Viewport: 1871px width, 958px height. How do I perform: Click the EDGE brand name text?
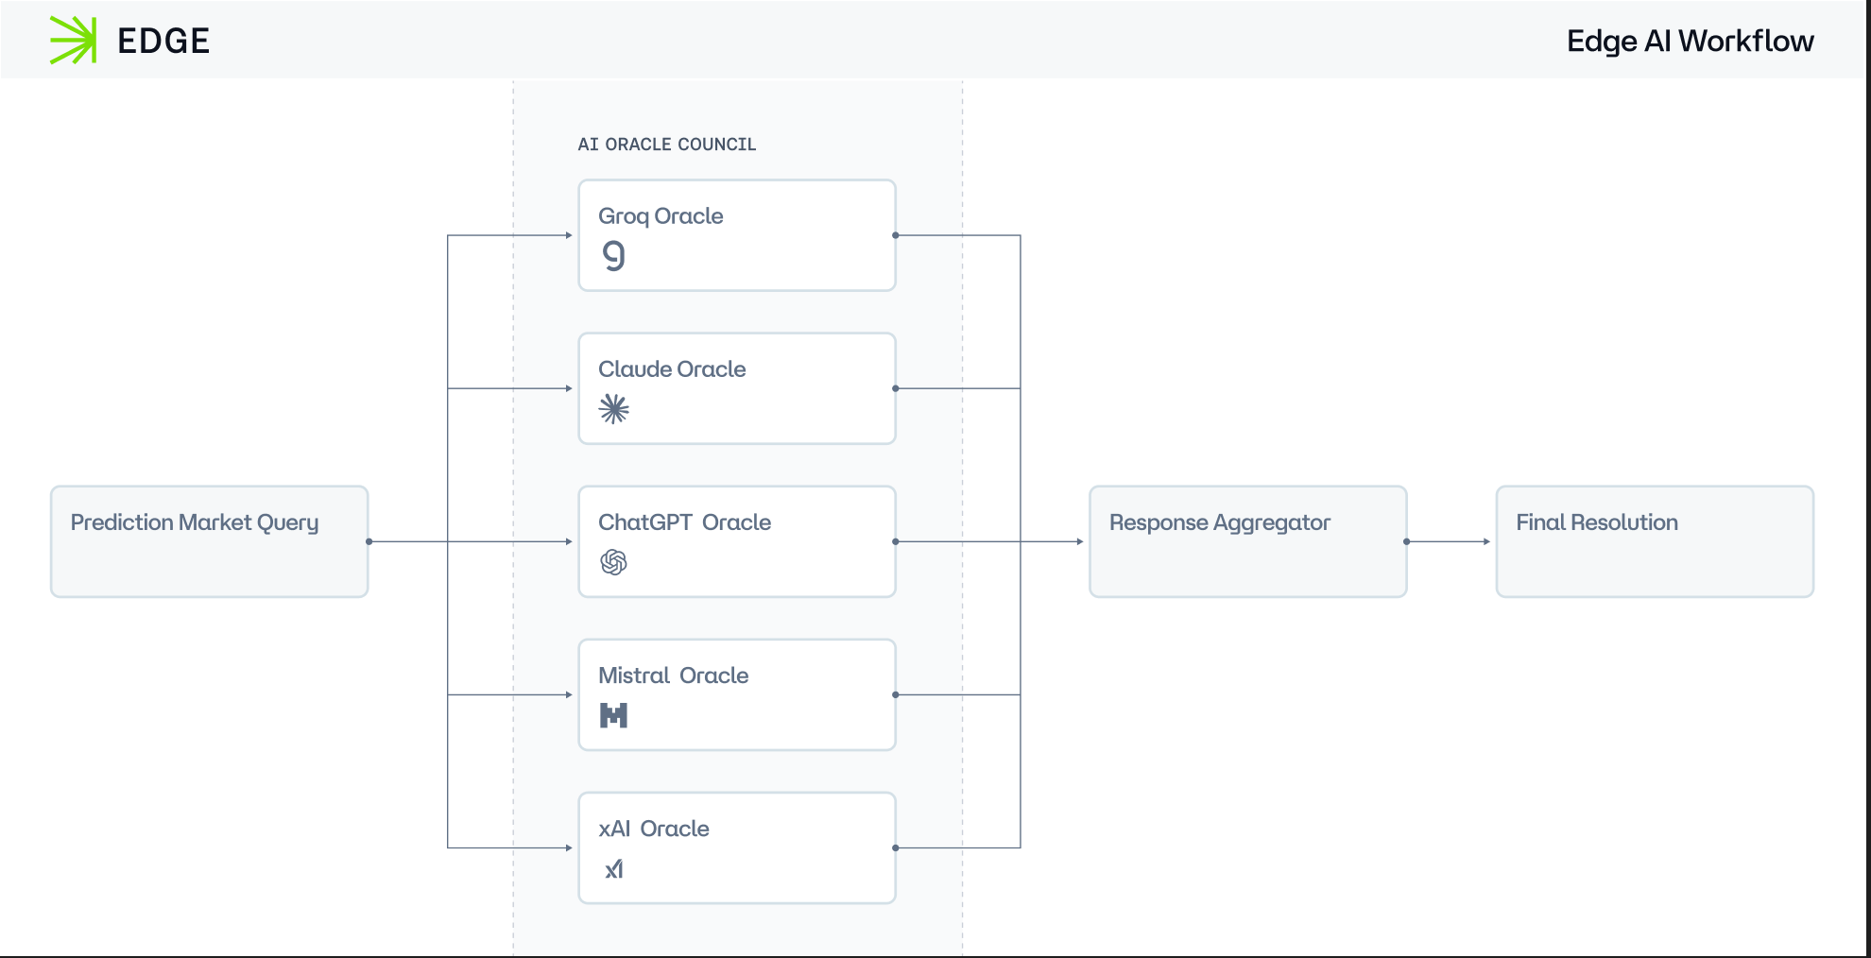tap(163, 41)
